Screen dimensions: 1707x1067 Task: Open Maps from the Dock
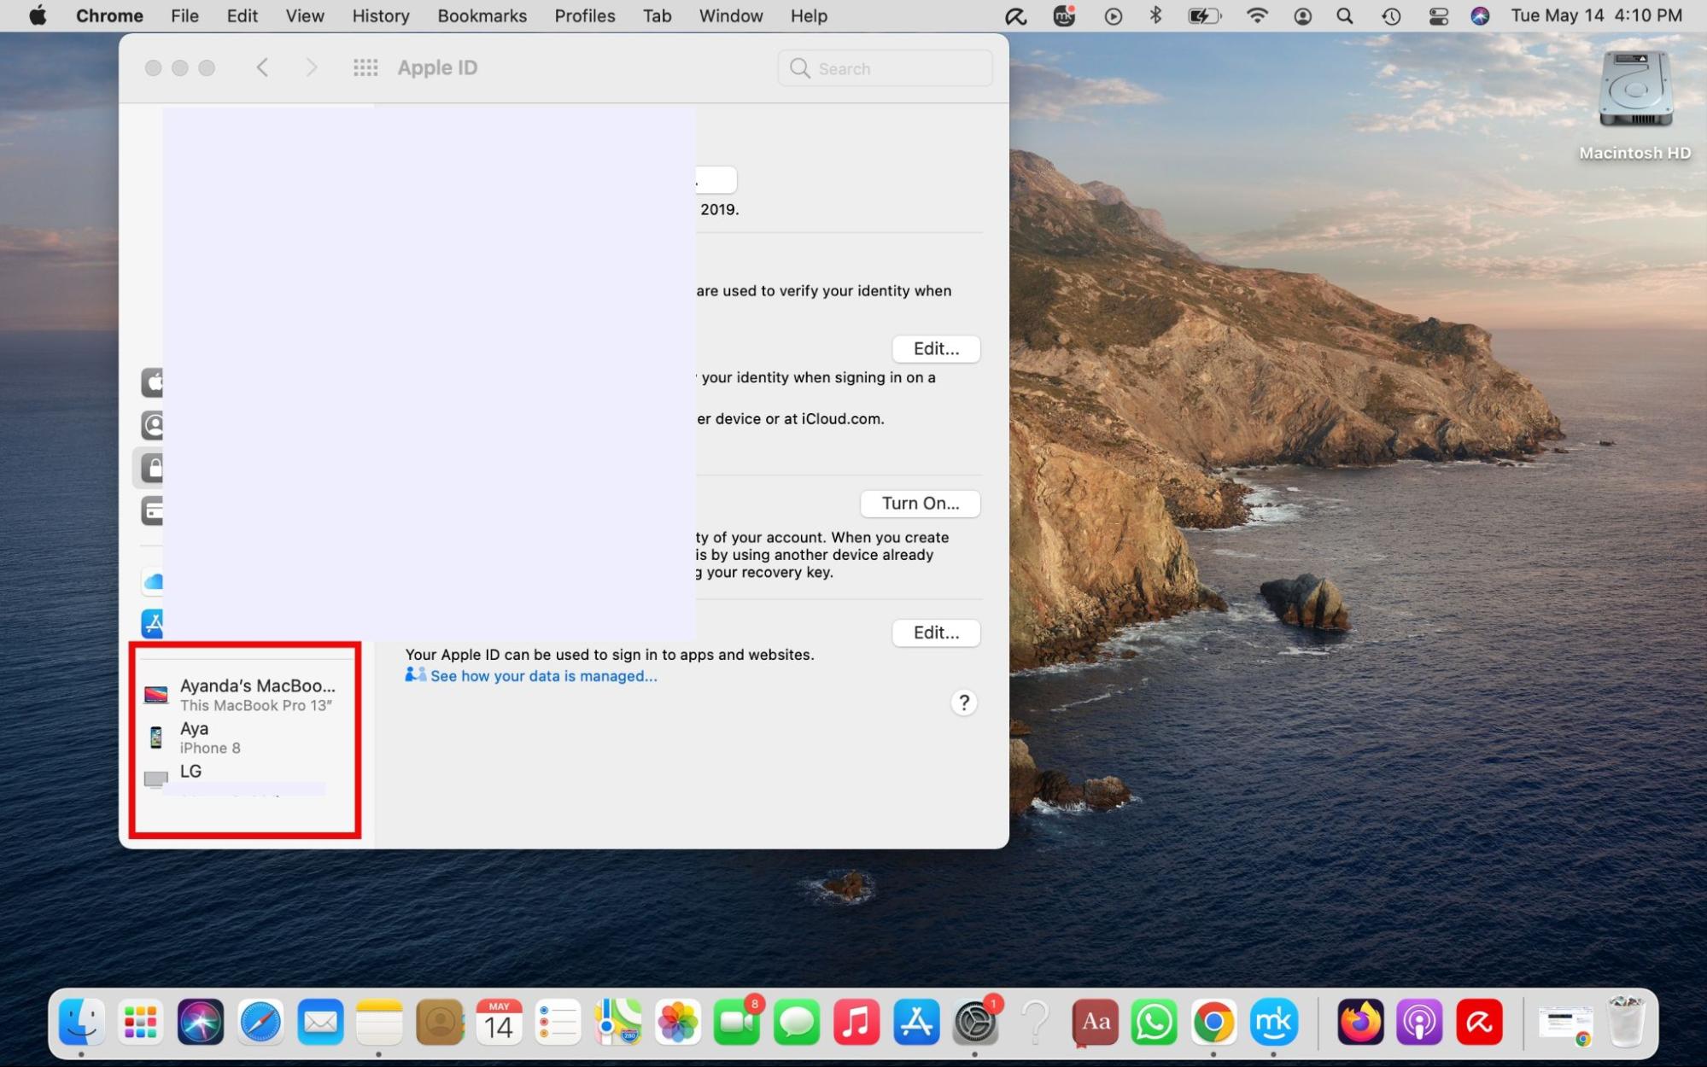pos(618,1022)
